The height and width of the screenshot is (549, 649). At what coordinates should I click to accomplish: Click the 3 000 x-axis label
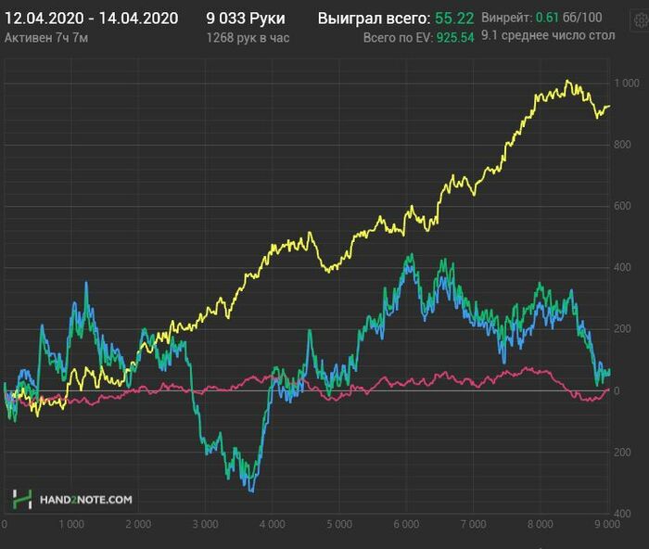[205, 524]
